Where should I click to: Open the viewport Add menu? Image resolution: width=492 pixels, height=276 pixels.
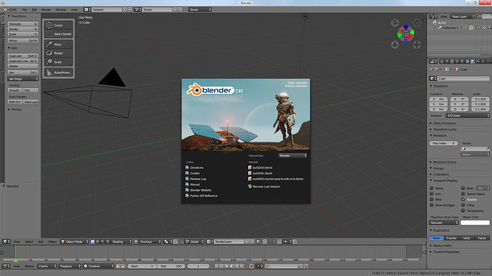tap(41, 242)
